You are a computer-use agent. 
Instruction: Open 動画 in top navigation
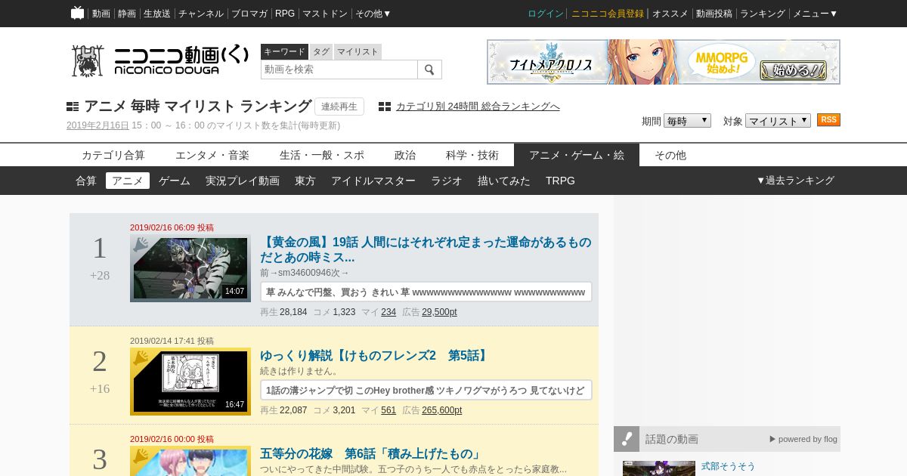pos(101,14)
